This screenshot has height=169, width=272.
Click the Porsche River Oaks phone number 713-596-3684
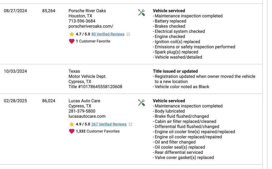(x=82, y=21)
